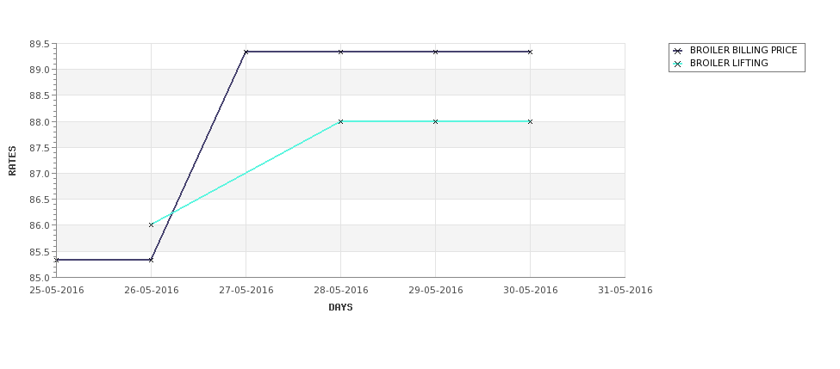The image size is (840, 369).
Task: Click the 31-05-2016 x-axis label
Action: pyautogui.click(x=625, y=291)
